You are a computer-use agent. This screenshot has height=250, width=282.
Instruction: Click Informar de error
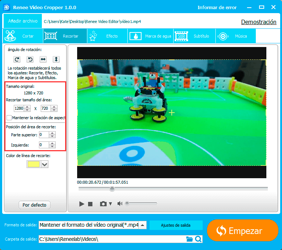point(217,7)
